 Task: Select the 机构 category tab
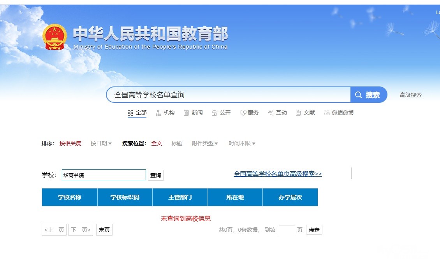coord(165,113)
